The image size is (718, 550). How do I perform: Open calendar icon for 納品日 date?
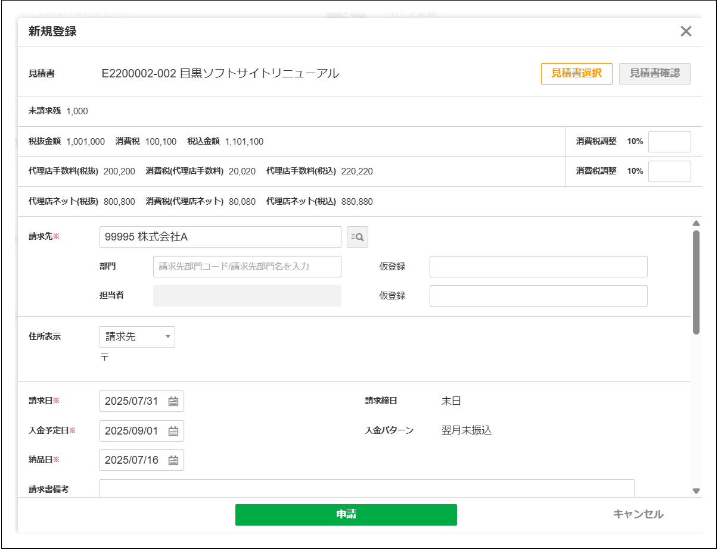[x=173, y=460]
